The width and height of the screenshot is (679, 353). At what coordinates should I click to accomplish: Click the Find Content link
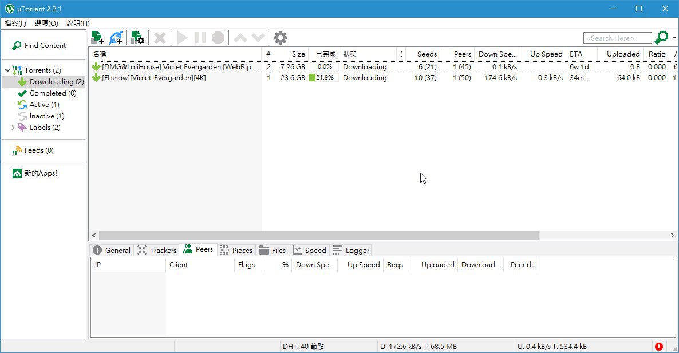click(x=40, y=45)
